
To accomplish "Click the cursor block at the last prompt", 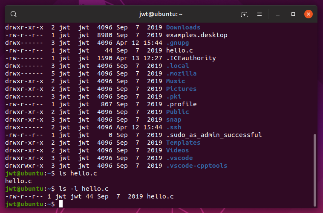I will click(61, 204).
